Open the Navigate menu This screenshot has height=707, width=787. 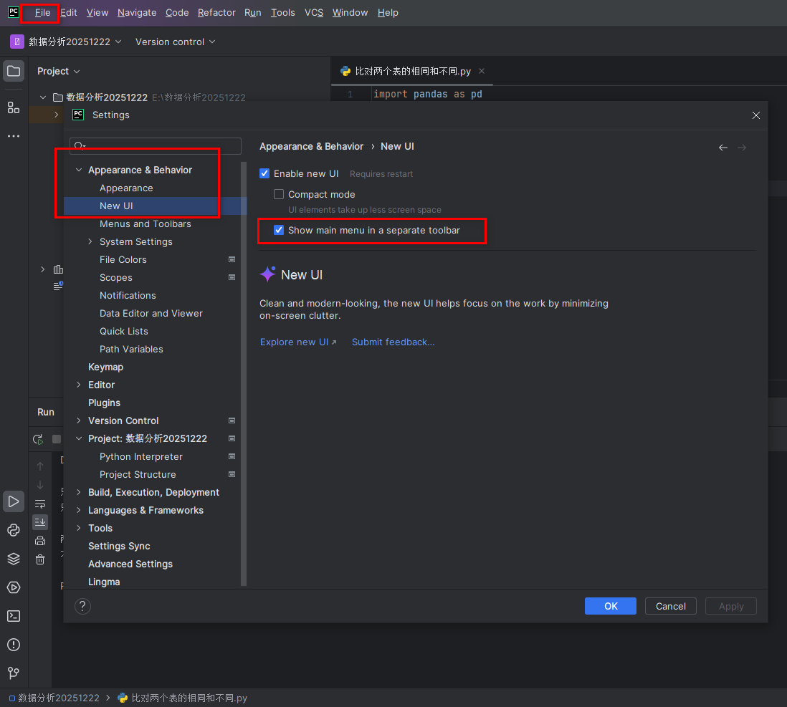pyautogui.click(x=137, y=13)
